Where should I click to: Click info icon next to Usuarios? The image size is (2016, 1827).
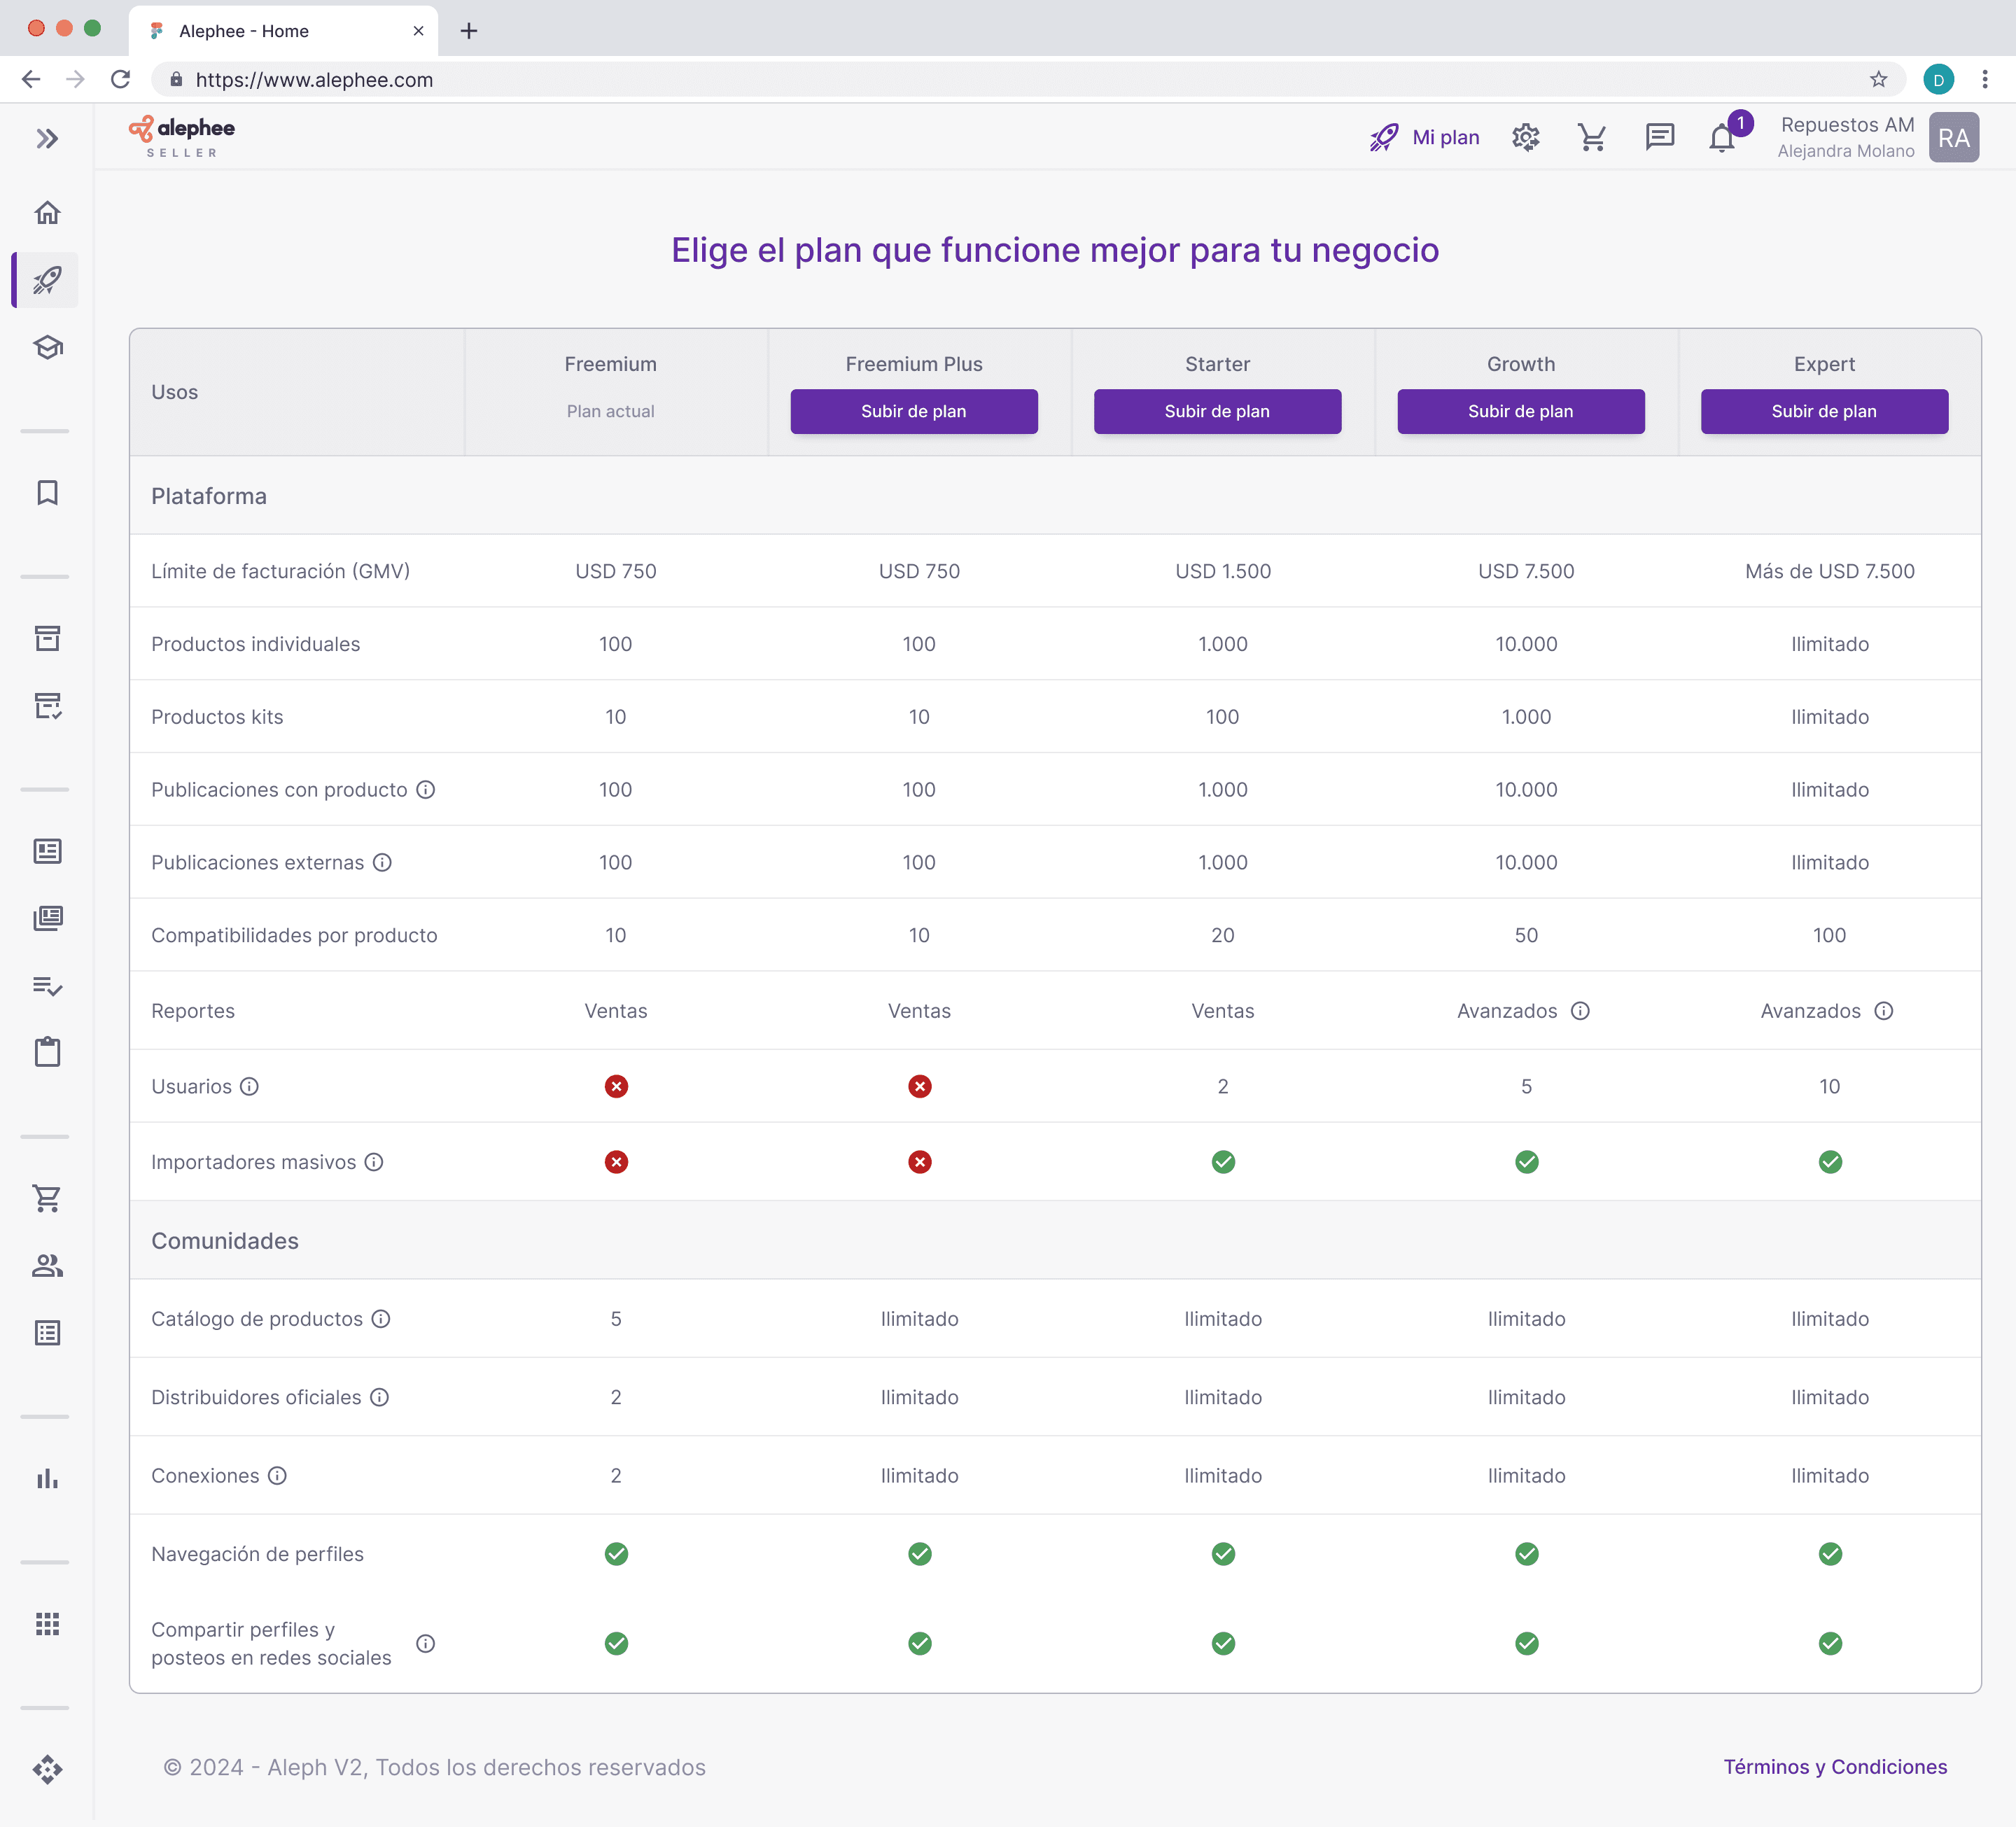[x=250, y=1086]
